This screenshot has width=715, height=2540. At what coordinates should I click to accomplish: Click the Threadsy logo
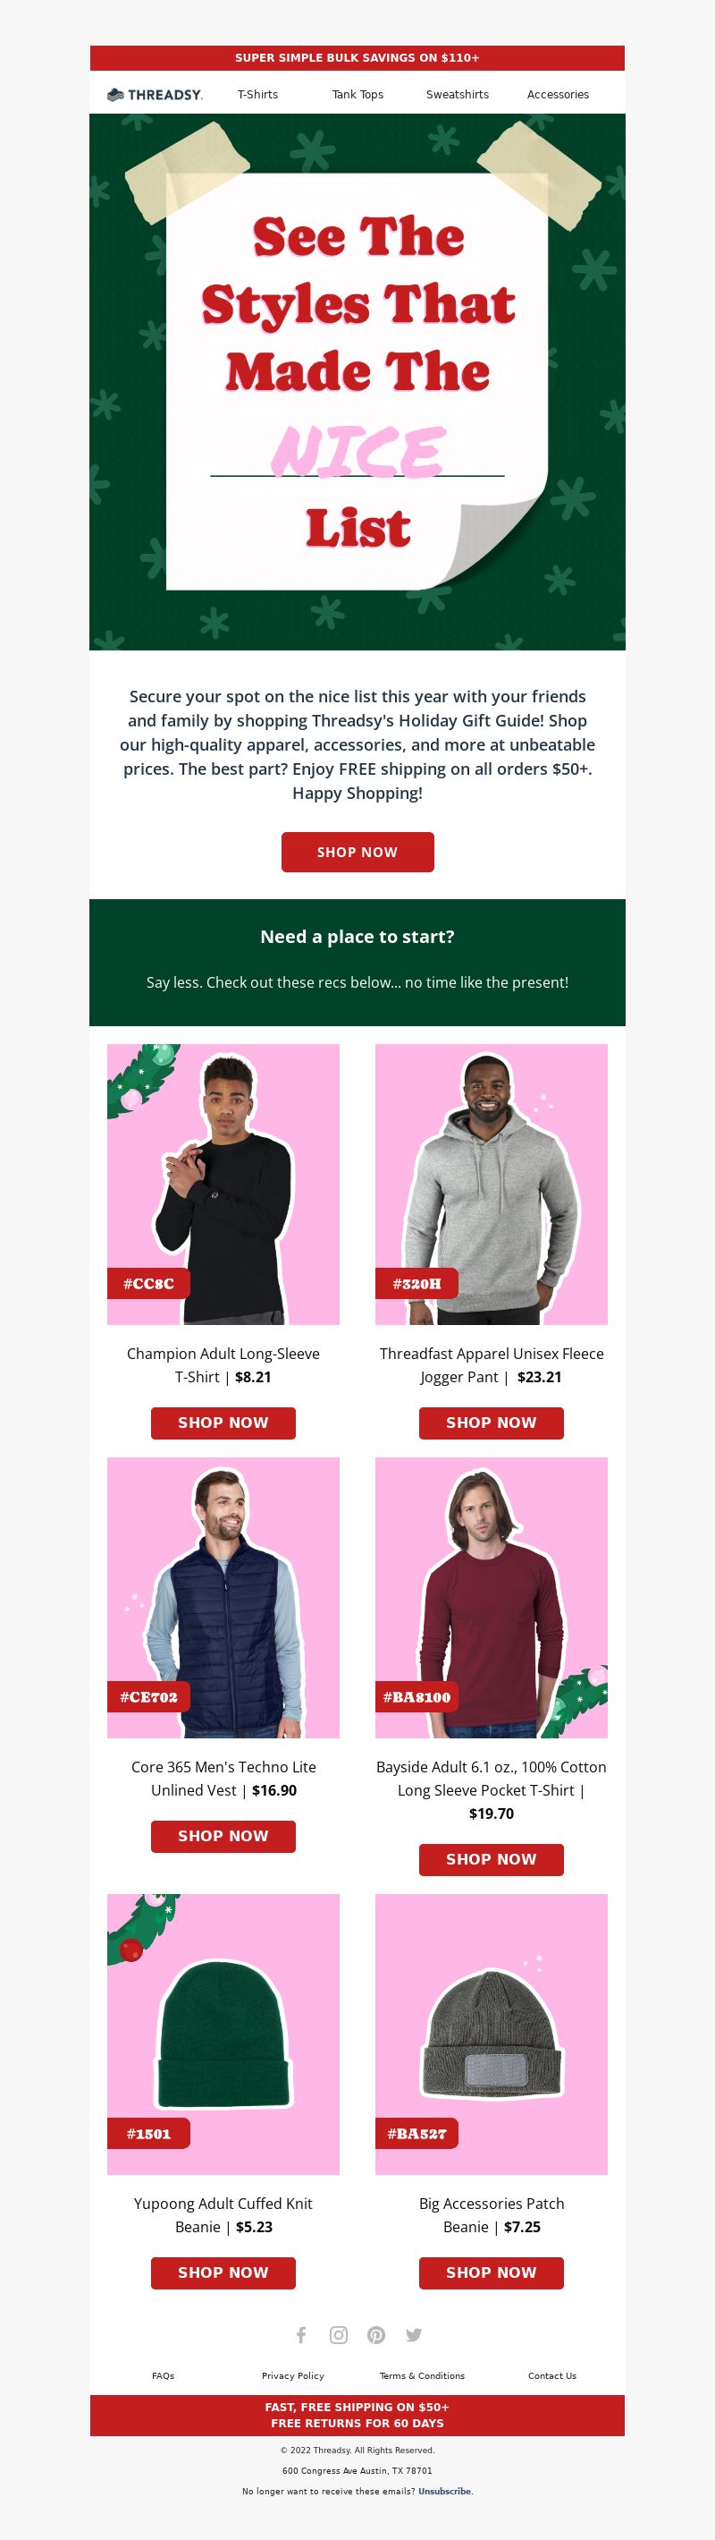point(155,95)
